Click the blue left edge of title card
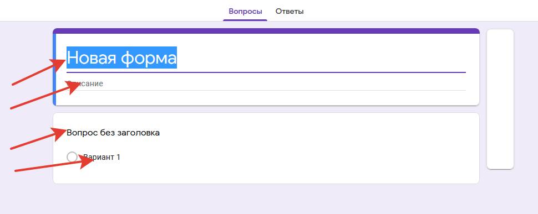The width and height of the screenshot is (538, 214). point(54,70)
